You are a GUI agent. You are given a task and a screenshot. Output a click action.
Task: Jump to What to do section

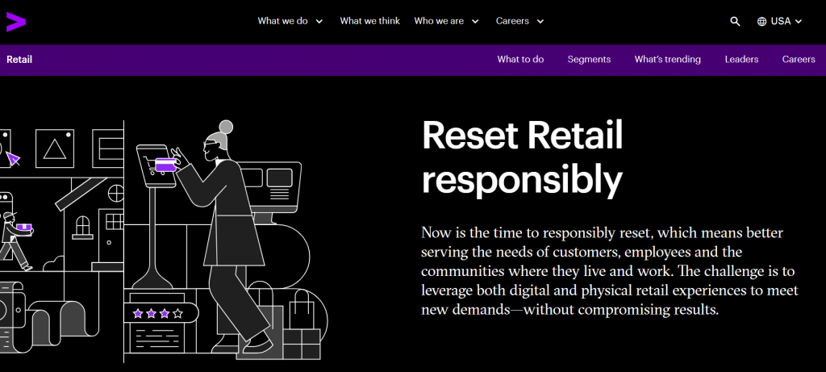click(x=520, y=60)
